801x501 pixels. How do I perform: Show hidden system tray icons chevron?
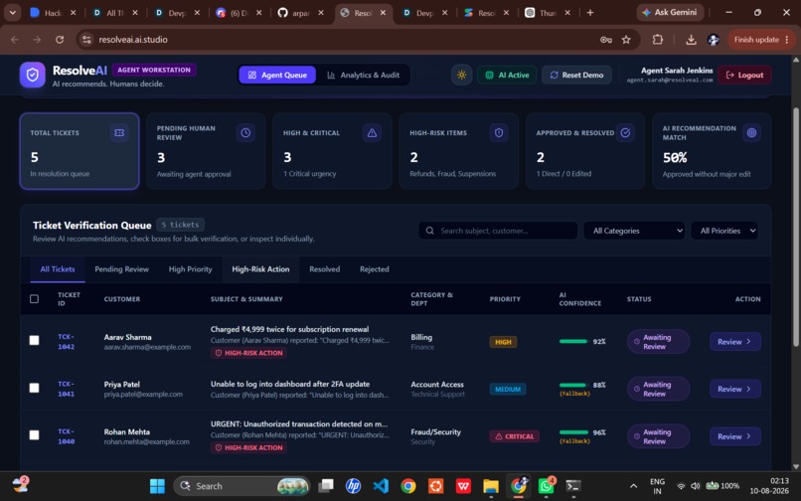[633, 486]
